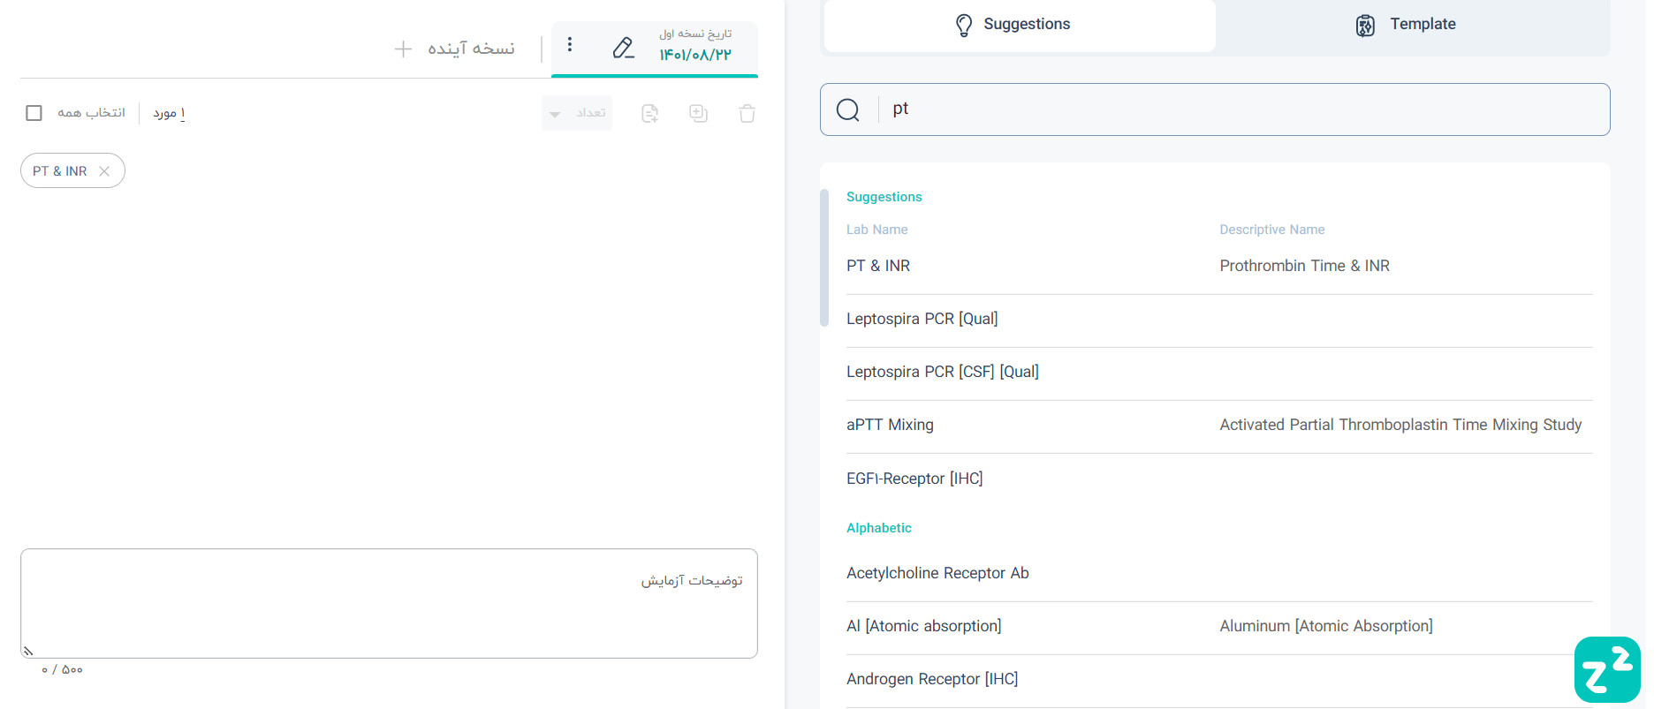Click the test description text area
1654x709 pixels.
tap(389, 603)
